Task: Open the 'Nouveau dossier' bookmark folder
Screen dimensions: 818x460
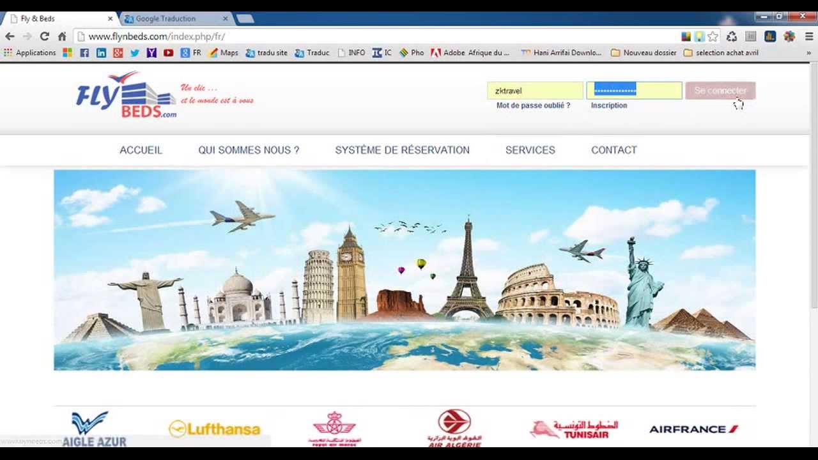Action: click(x=644, y=53)
